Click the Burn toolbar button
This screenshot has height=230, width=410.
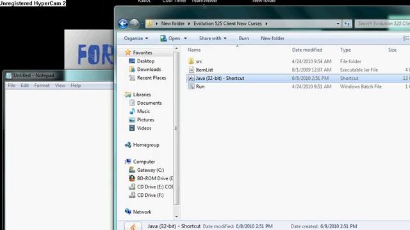243,38
